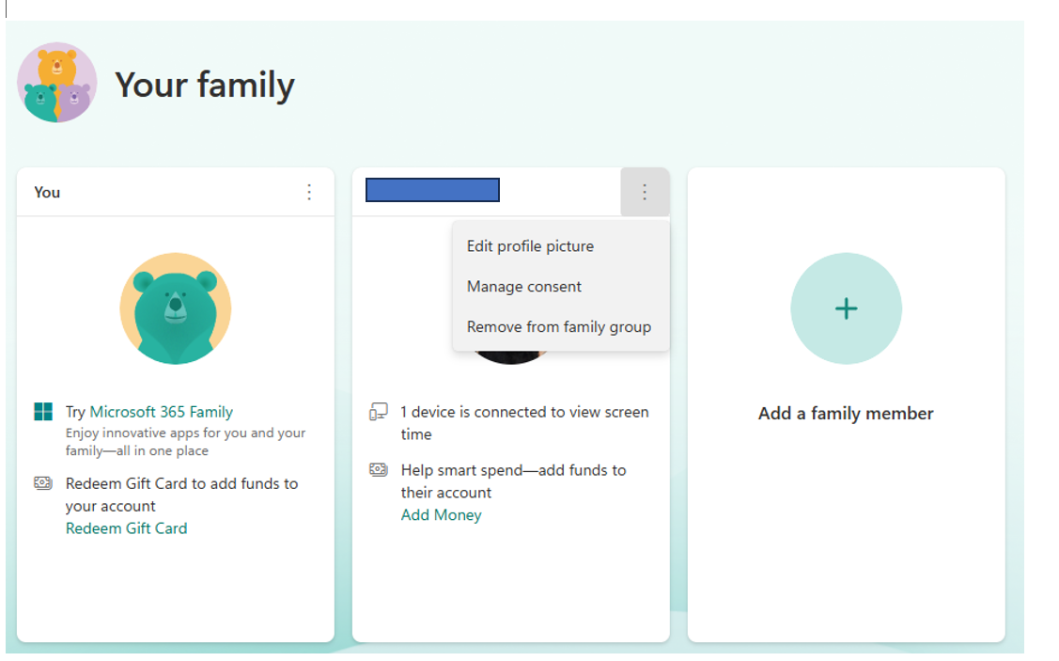Click the green bear profile avatar
This screenshot has width=1059, height=661.
tap(176, 308)
